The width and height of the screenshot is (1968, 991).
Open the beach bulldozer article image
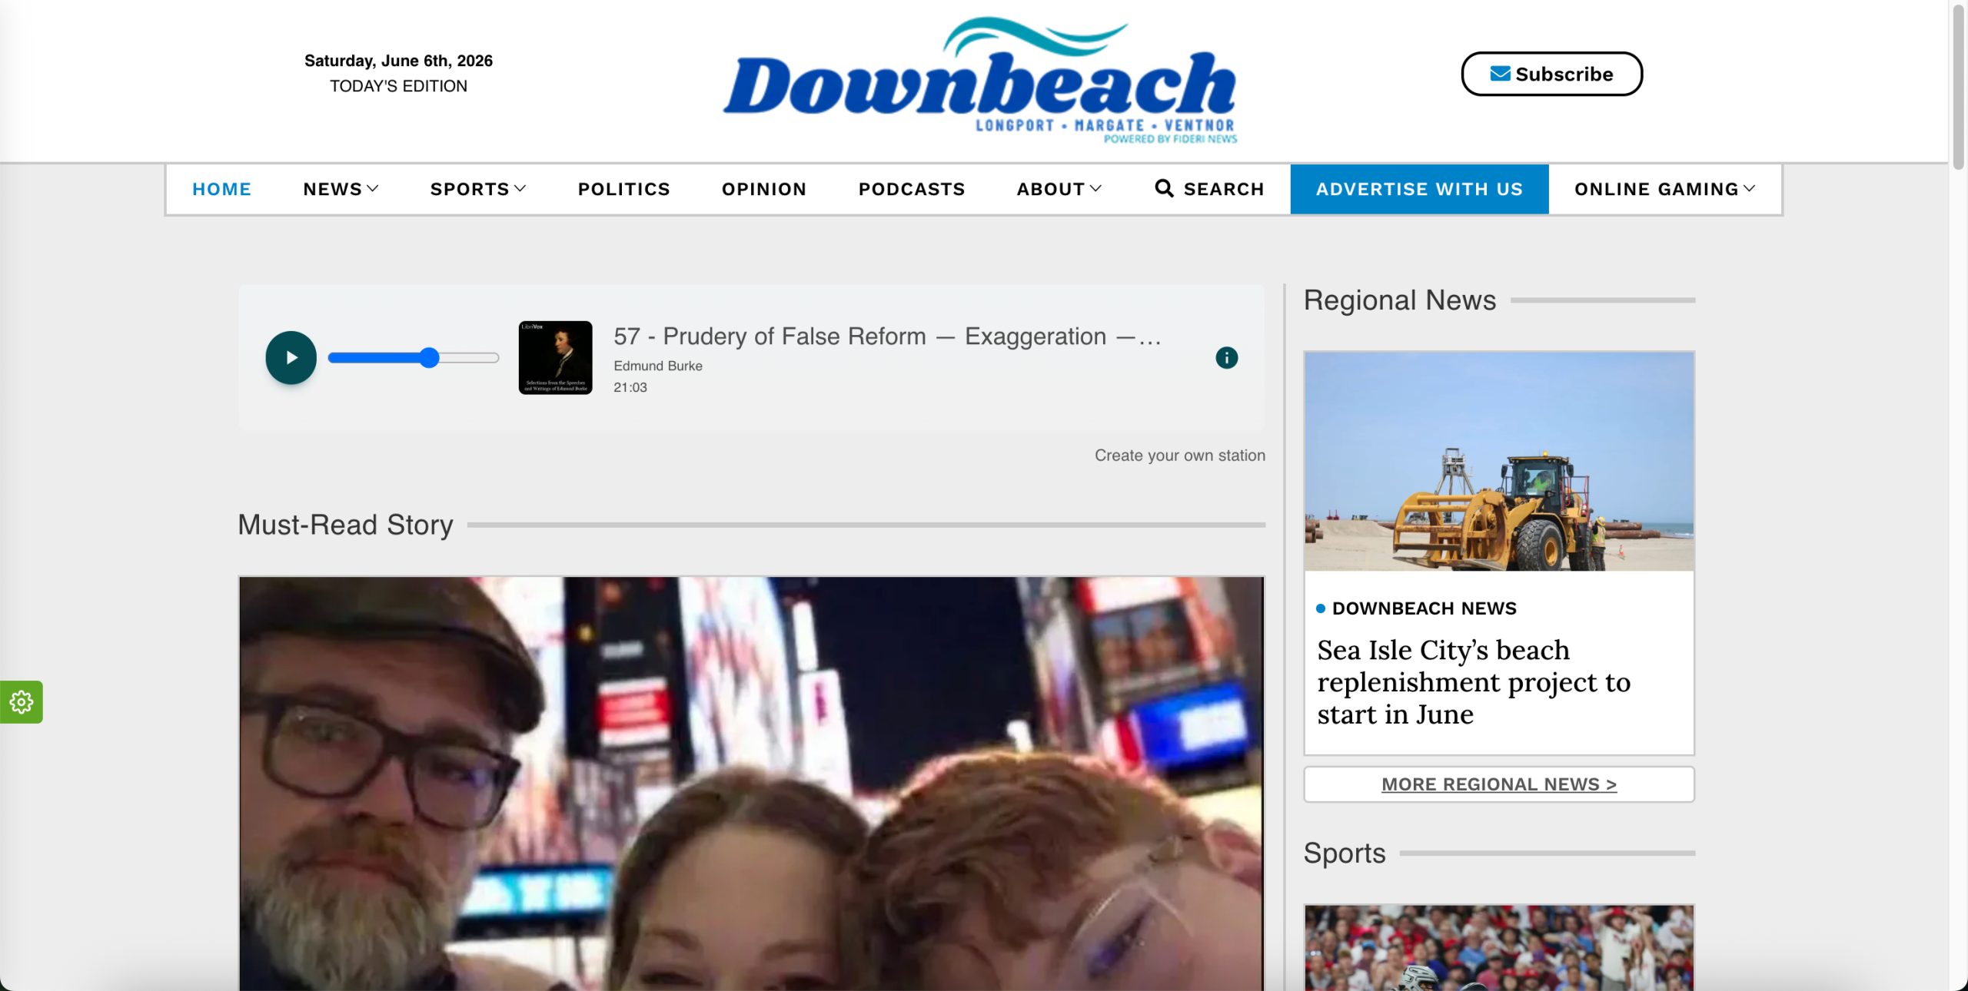click(1499, 461)
